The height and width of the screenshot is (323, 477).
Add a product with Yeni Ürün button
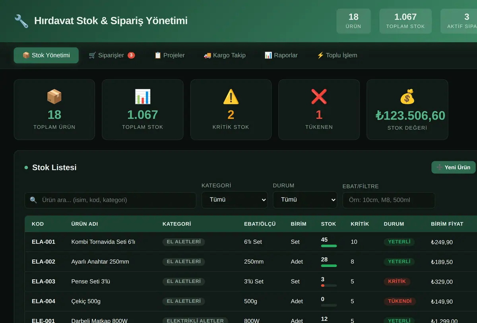point(454,167)
